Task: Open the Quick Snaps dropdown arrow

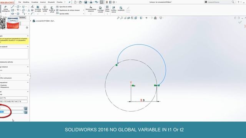Action: (x=107, y=14)
